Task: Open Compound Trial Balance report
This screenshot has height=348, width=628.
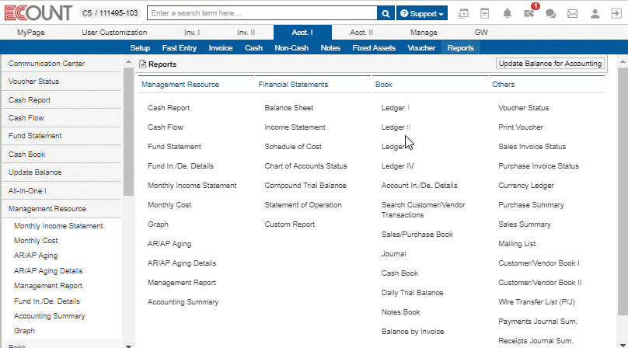Action: (x=305, y=186)
